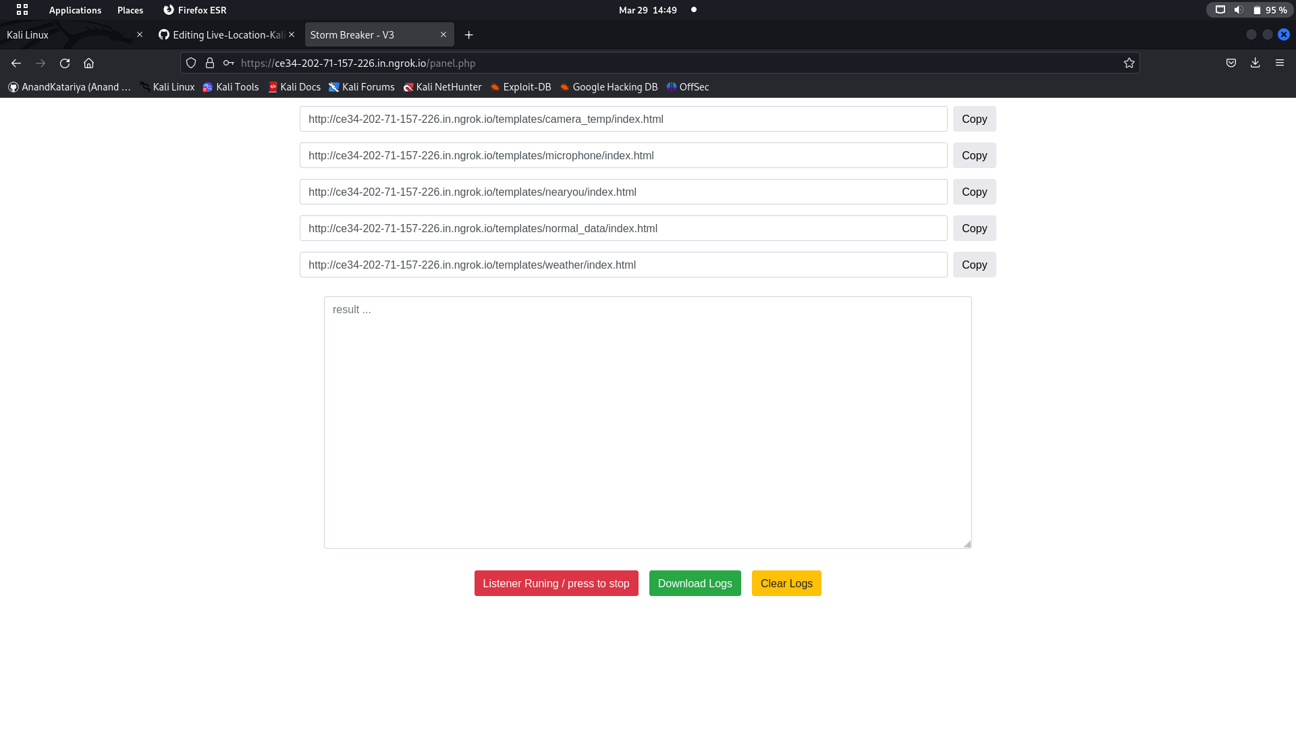This screenshot has height=729, width=1296.
Task: Click the browser reload icon
Action: click(65, 63)
